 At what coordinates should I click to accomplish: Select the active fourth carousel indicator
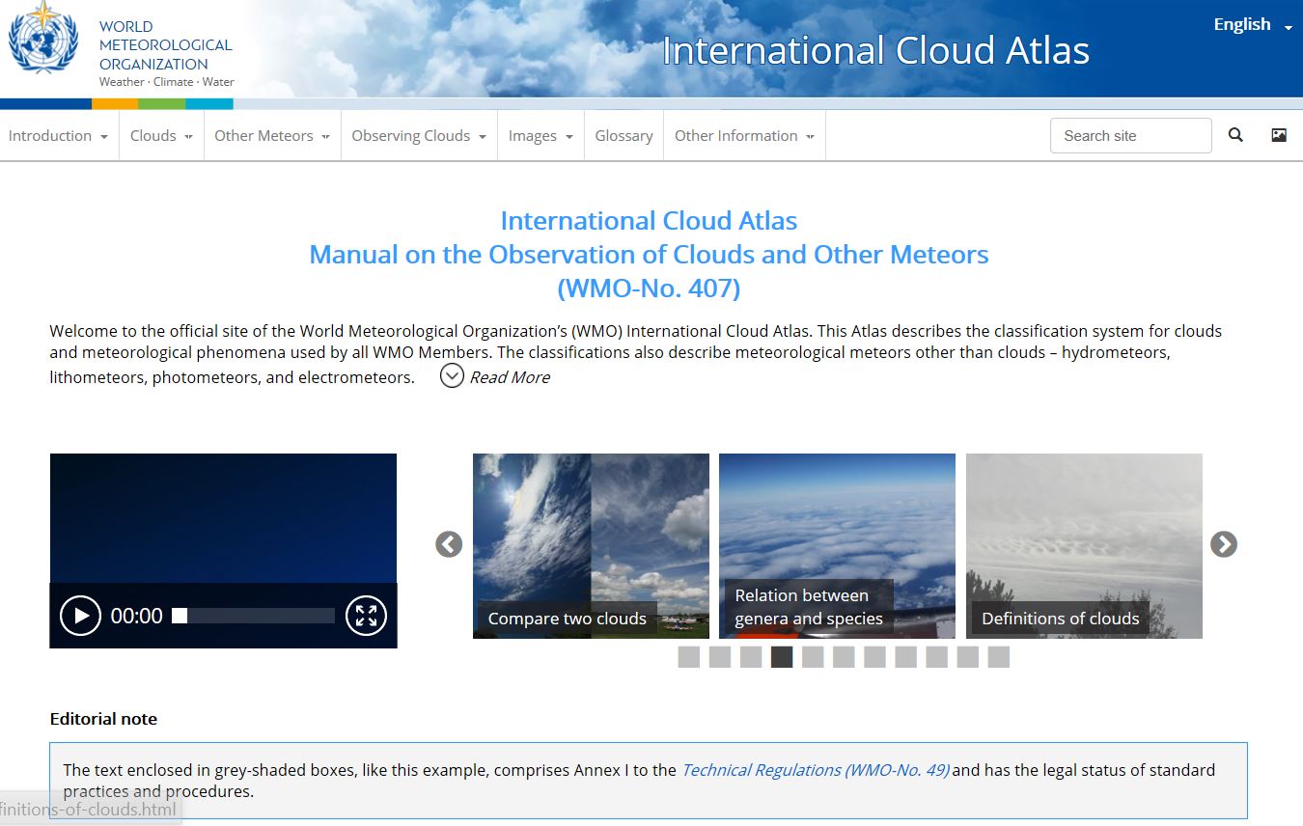[782, 657]
